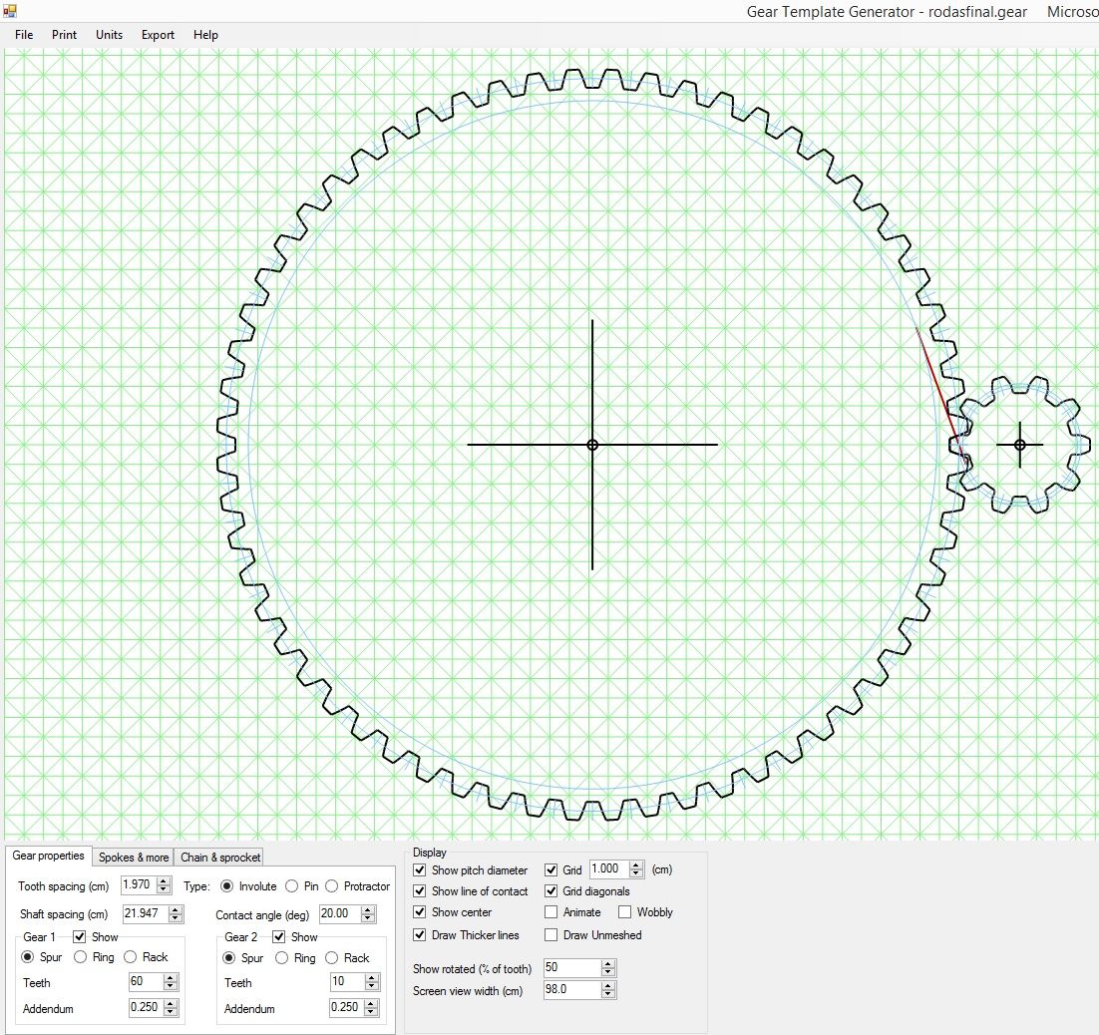This screenshot has height=1035, width=1099.
Task: Open the Export menu
Action: point(158,34)
